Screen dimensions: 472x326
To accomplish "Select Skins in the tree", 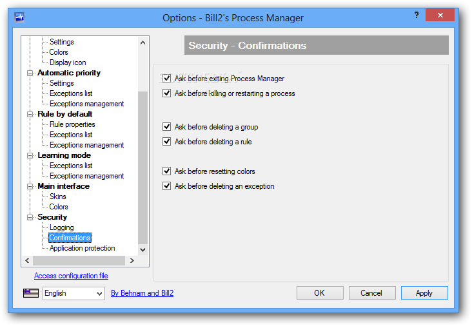I will point(58,197).
